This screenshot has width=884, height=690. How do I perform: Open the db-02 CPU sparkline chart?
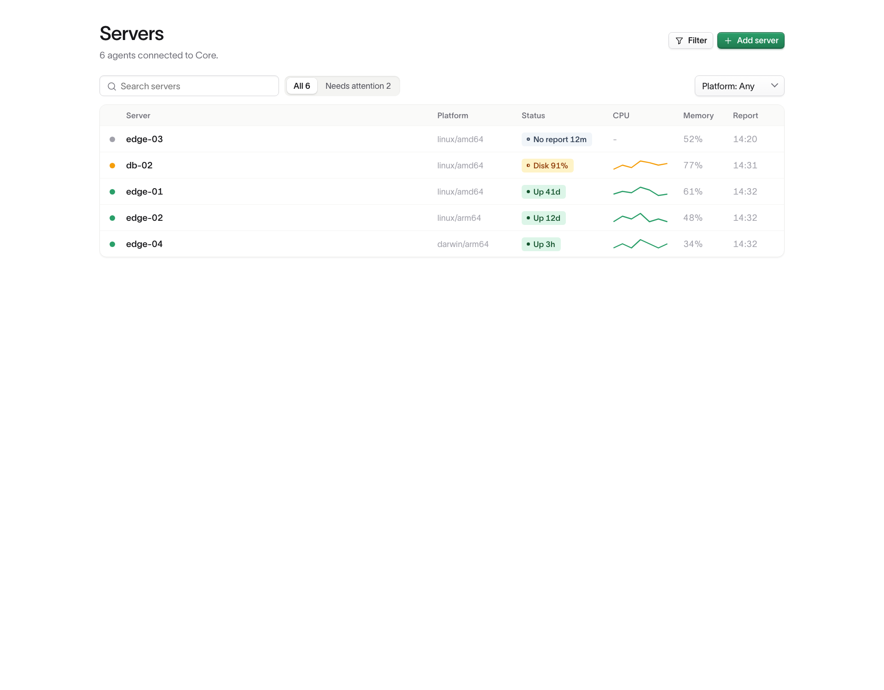(x=640, y=165)
